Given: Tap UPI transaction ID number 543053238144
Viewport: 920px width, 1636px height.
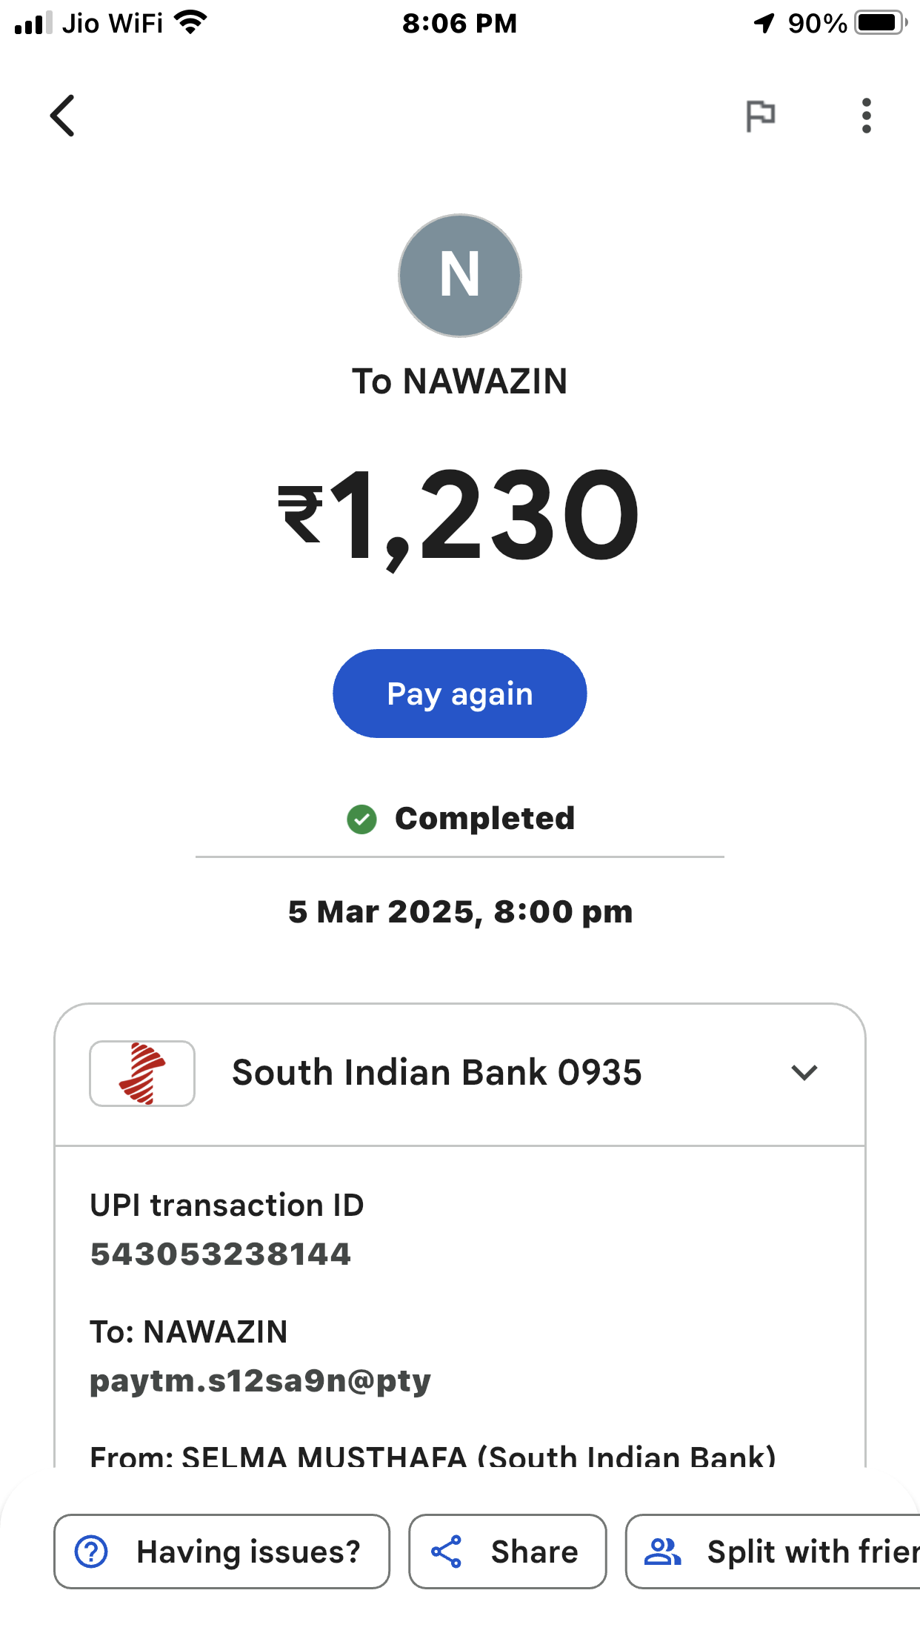Looking at the screenshot, I should click(220, 1254).
